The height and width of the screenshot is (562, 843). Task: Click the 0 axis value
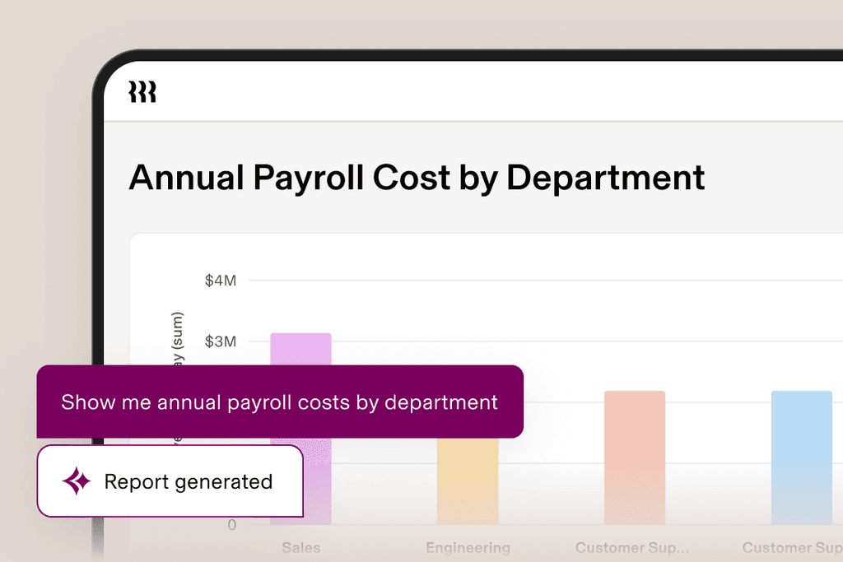[x=231, y=525]
